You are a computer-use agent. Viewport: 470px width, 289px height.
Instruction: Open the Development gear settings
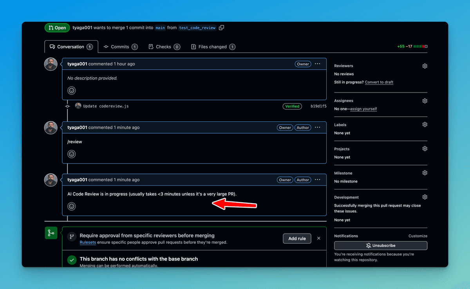[x=425, y=197]
